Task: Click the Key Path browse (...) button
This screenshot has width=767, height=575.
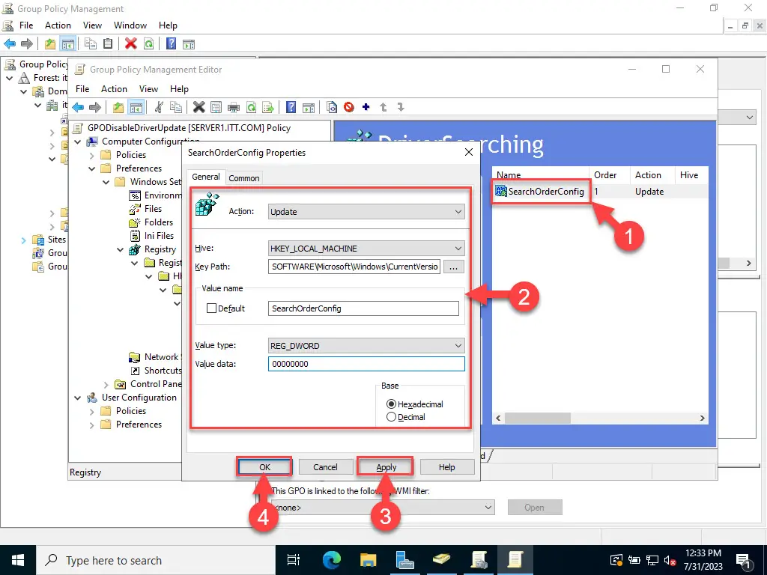Action: pos(453,267)
